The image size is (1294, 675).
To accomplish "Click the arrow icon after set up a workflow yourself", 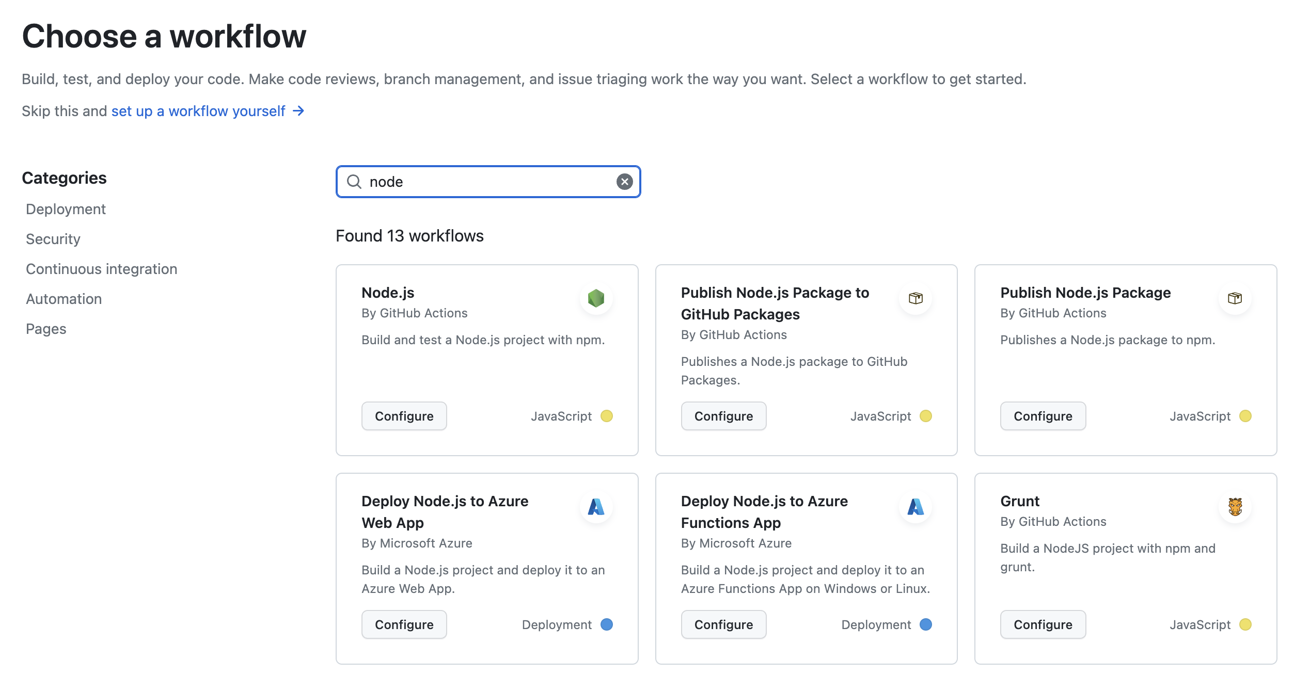I will click(x=298, y=111).
